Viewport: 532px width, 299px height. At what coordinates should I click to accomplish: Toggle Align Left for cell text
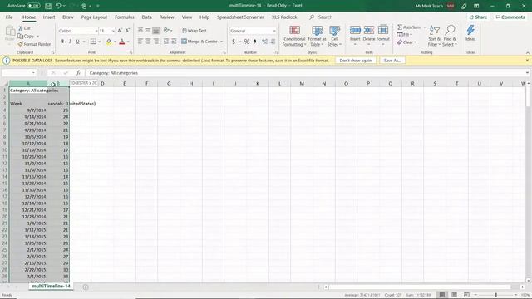[x=140, y=42]
